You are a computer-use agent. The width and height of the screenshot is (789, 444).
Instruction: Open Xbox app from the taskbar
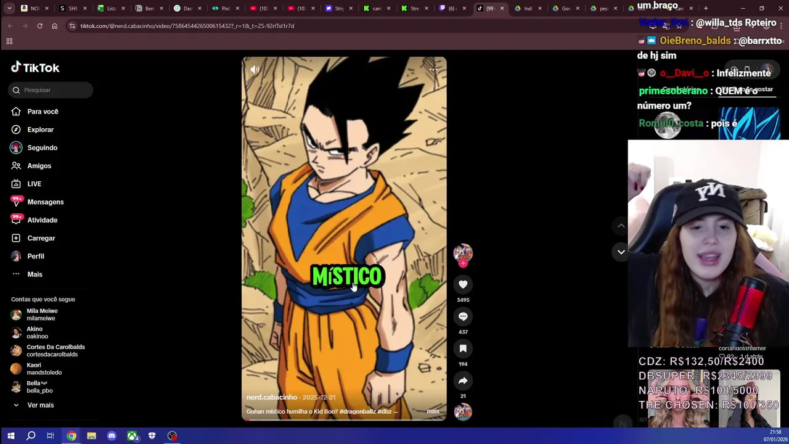click(x=132, y=436)
